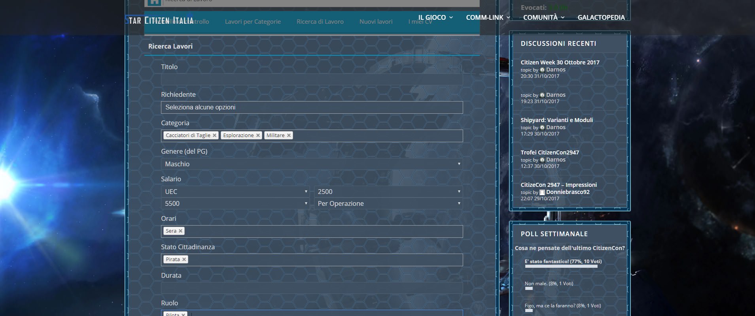The height and width of the screenshot is (316, 755).
Task: Open the Per Operazione salary dropdown
Action: click(x=388, y=203)
